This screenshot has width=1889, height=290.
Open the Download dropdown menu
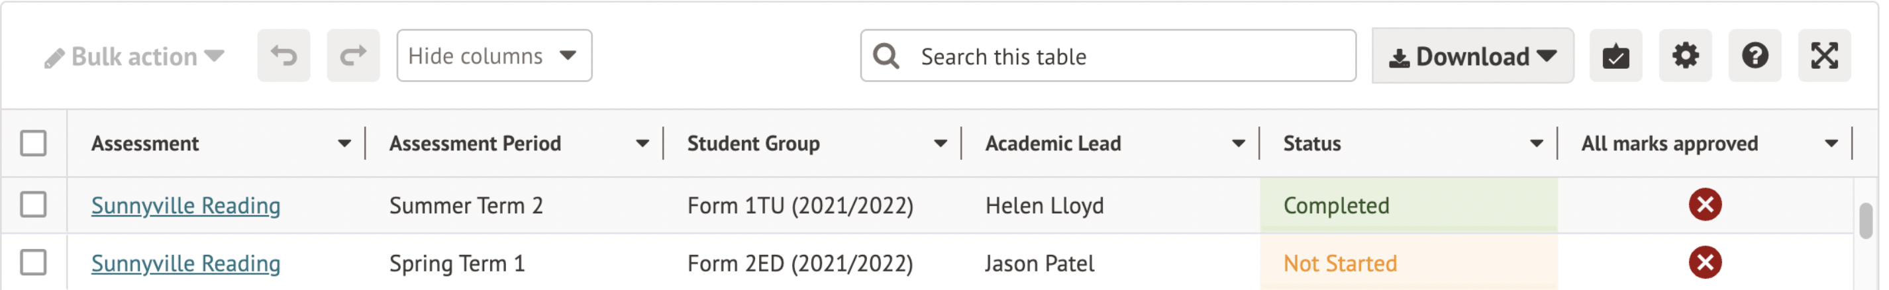[x=1472, y=56]
